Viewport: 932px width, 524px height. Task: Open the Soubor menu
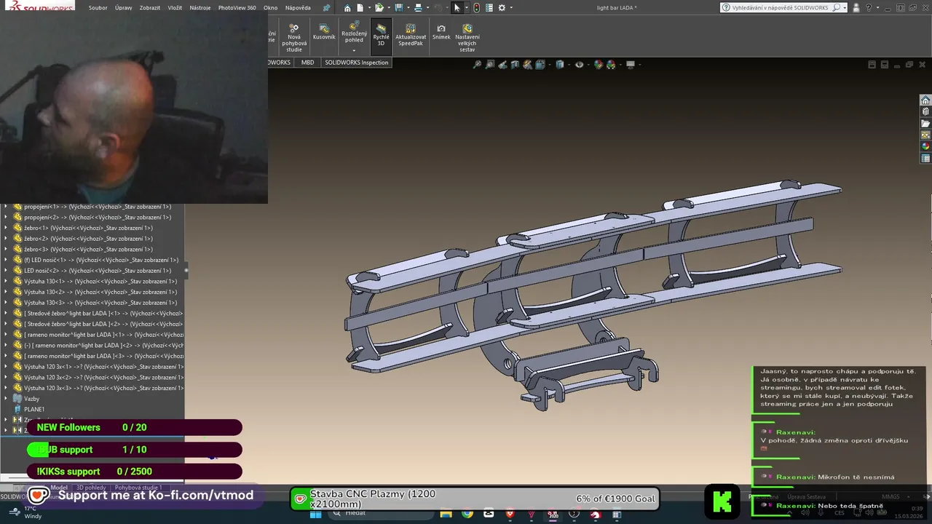coord(98,8)
